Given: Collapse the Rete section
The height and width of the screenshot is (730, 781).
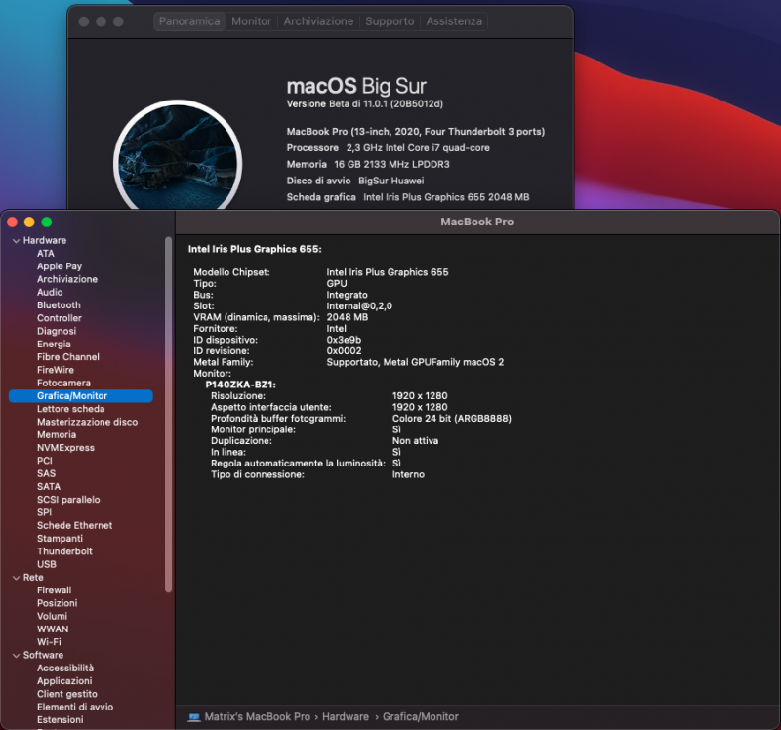Looking at the screenshot, I should click(x=16, y=578).
